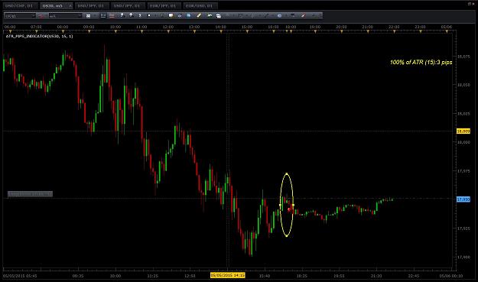Close the US30, m5 tab

click(70, 6)
